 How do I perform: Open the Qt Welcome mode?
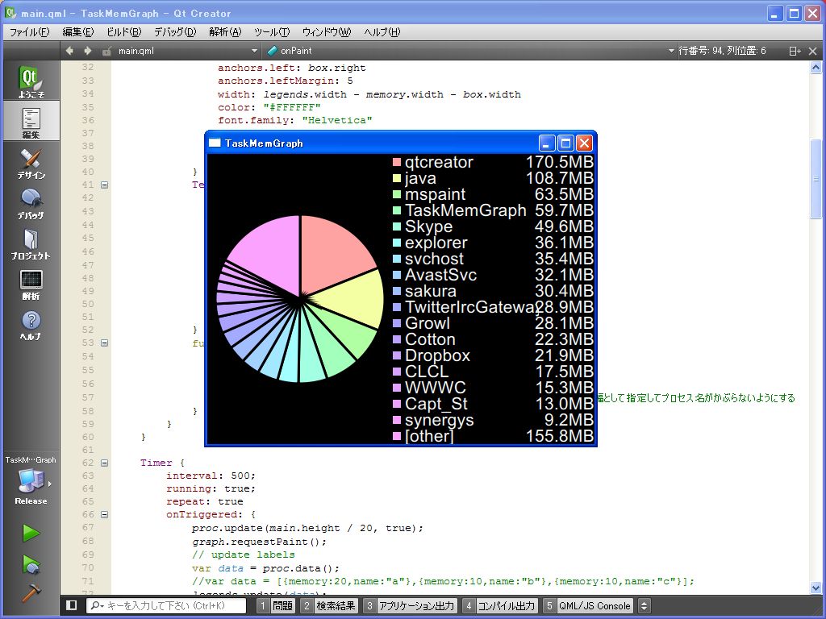click(x=31, y=81)
